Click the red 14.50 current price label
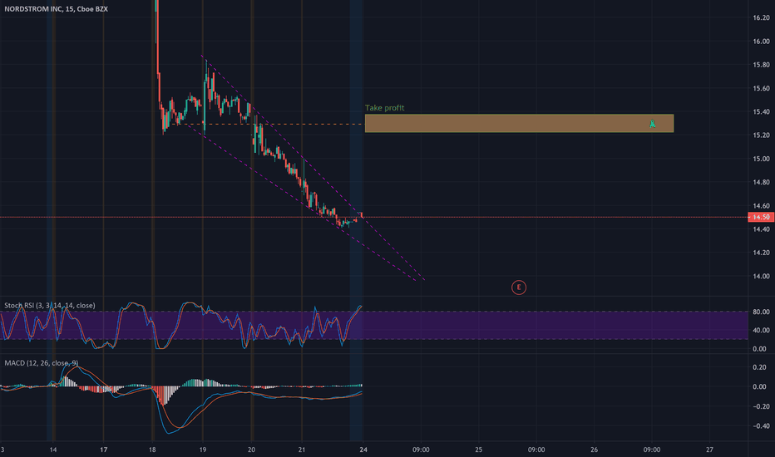Image resolution: width=775 pixels, height=457 pixels. coord(761,217)
